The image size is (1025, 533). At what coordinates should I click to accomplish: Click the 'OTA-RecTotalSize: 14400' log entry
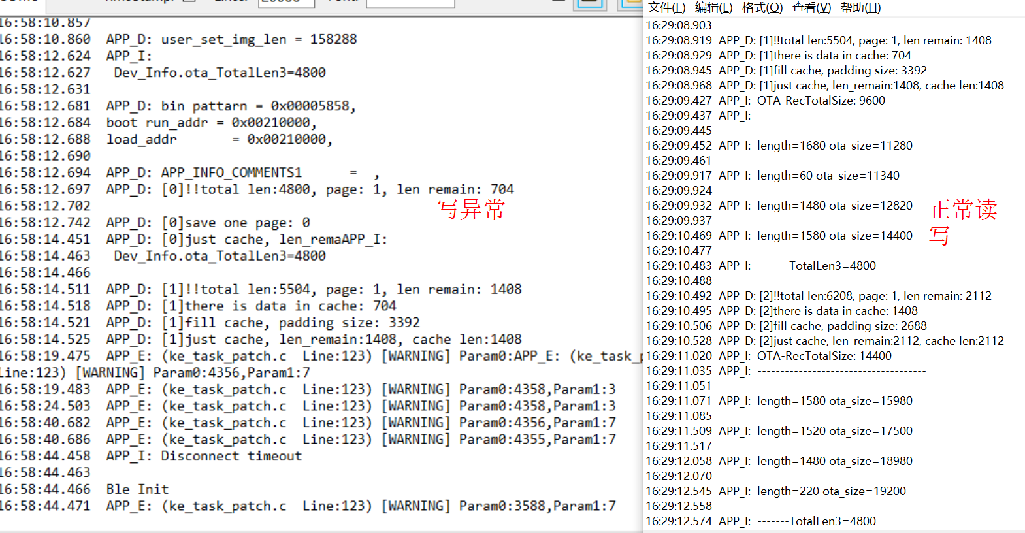(824, 356)
